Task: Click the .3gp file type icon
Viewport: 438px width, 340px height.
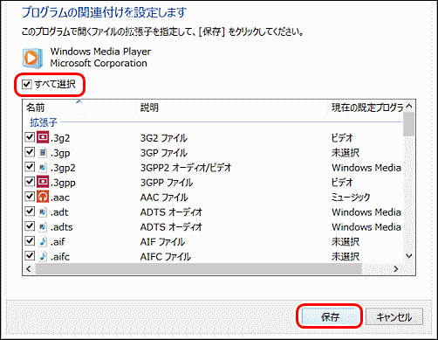Action: pos(43,152)
